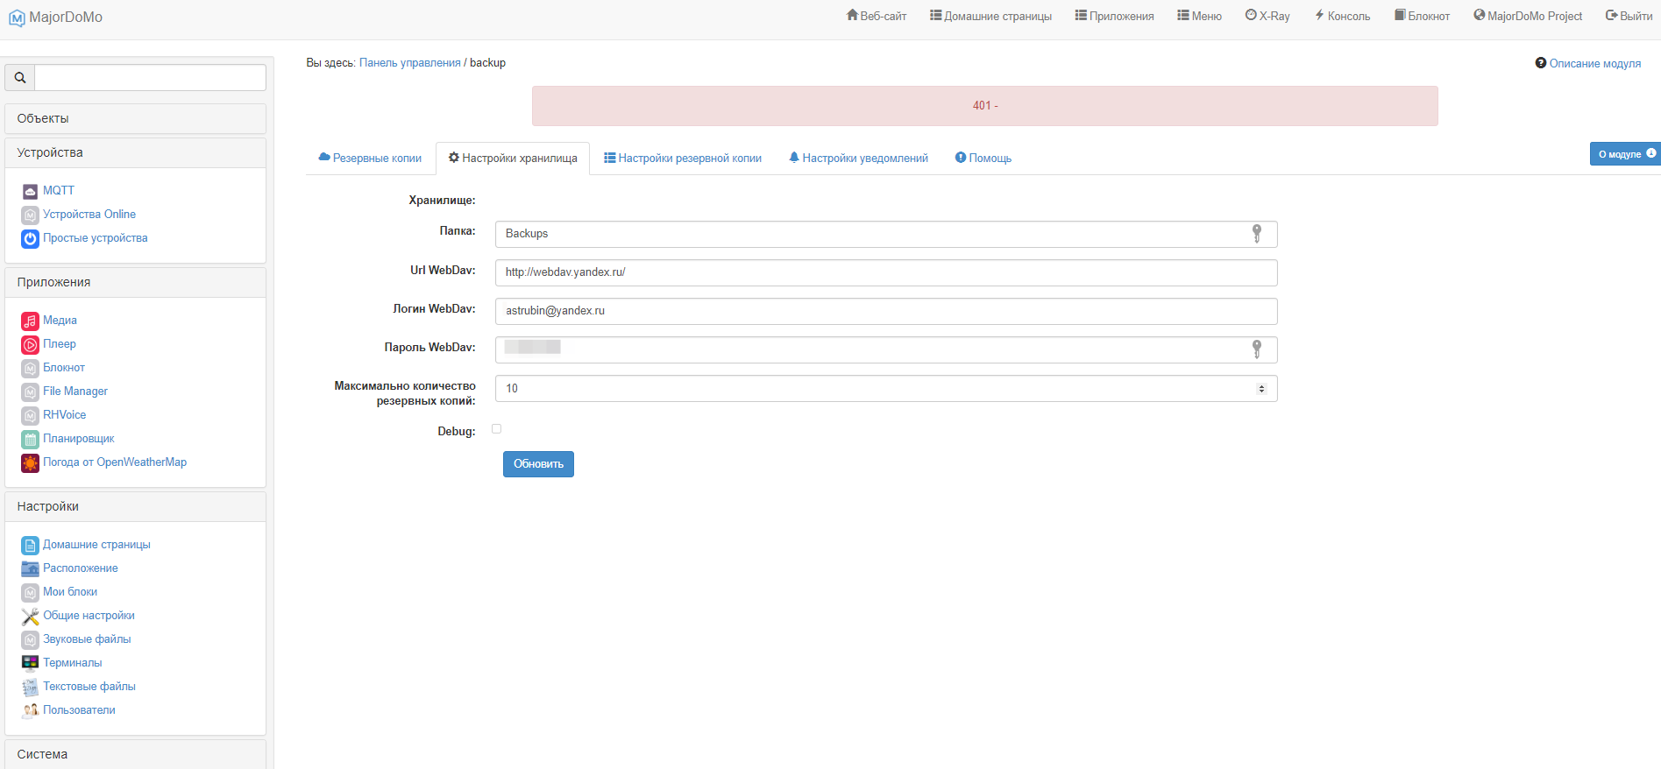The width and height of the screenshot is (1661, 769).
Task: Click the MQTT icon in sidebar
Action: (x=30, y=191)
